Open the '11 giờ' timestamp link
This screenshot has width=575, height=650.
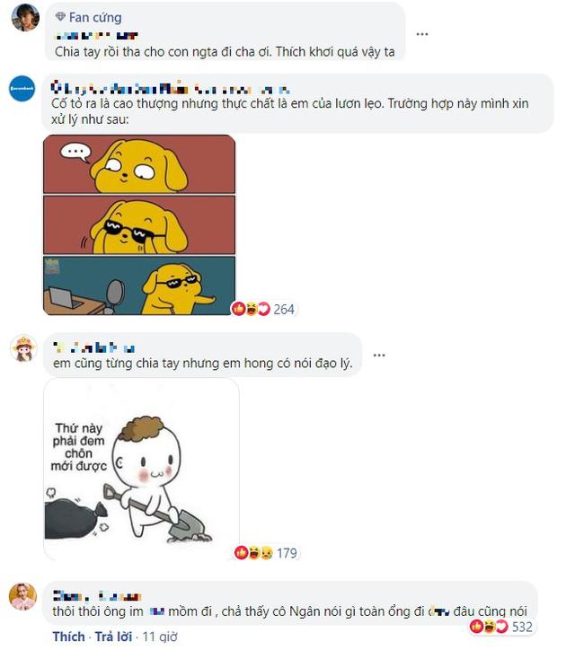(x=163, y=637)
